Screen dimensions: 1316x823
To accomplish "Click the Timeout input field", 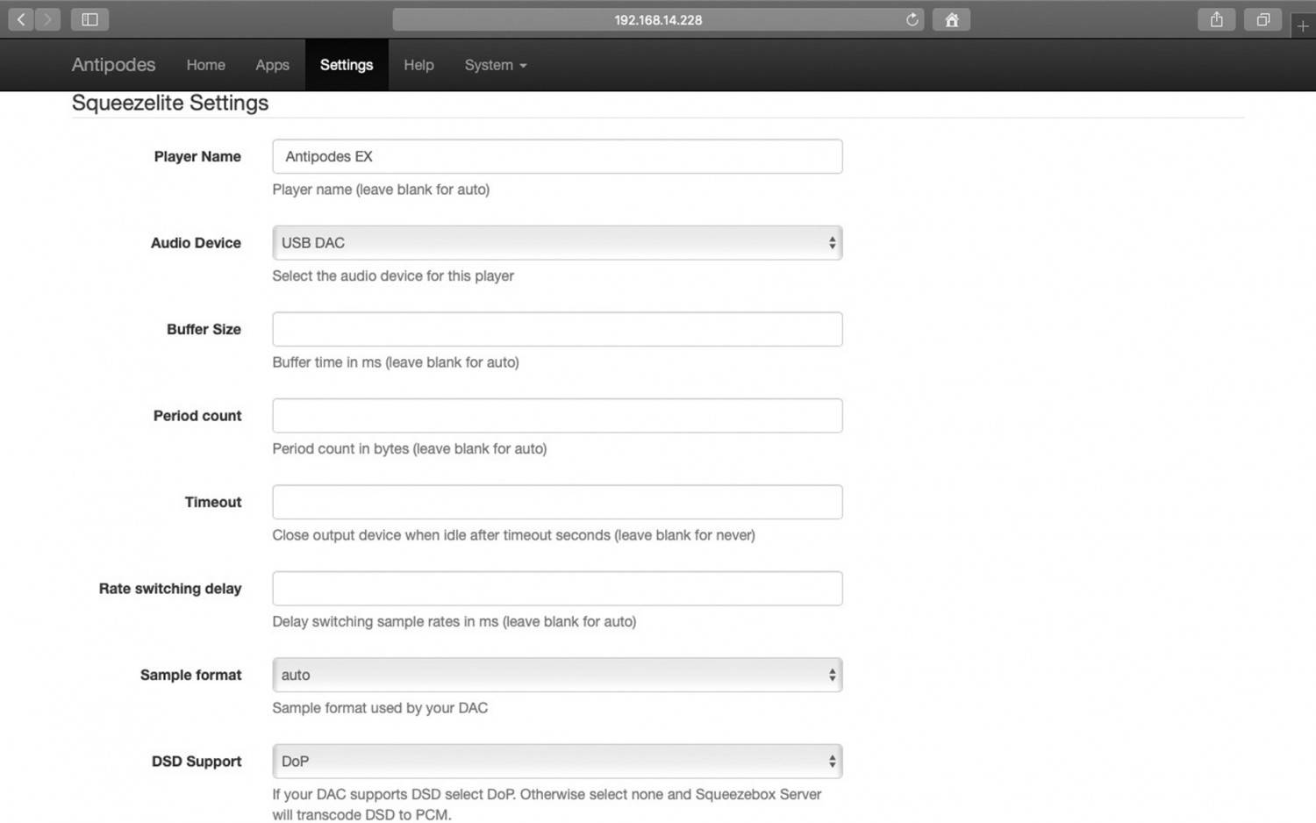I will (x=557, y=502).
